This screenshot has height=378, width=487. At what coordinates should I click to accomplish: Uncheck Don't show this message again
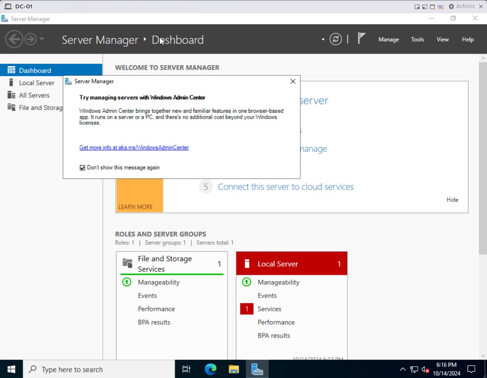click(x=83, y=168)
